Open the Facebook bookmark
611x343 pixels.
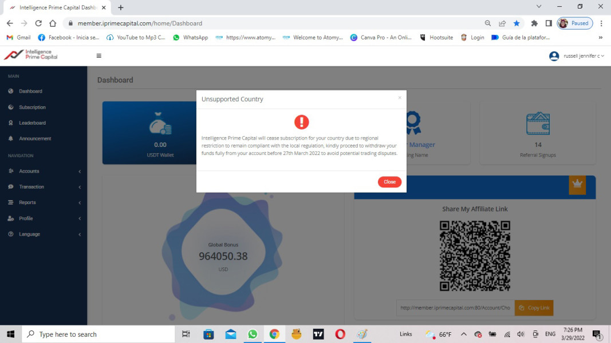click(69, 37)
